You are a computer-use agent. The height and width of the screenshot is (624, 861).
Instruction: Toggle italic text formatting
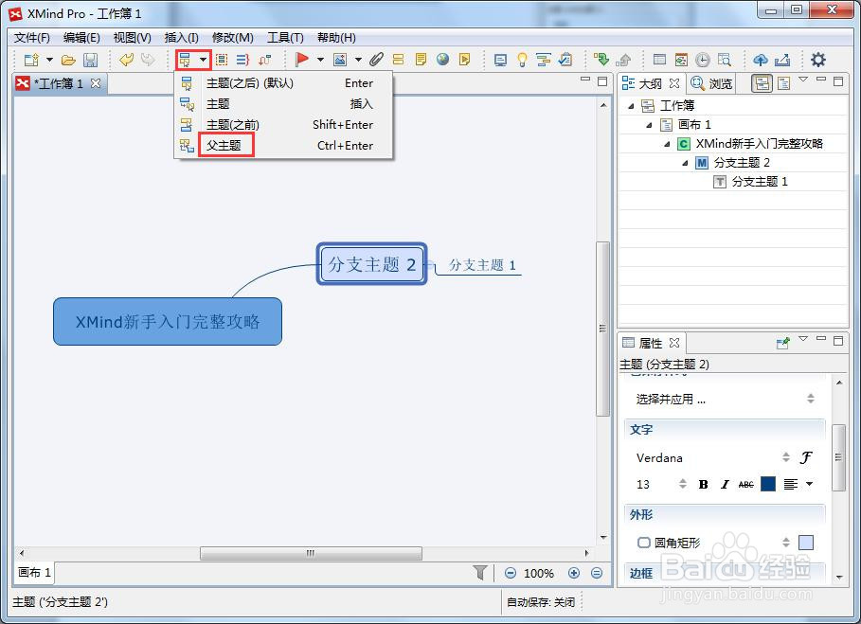(x=725, y=484)
